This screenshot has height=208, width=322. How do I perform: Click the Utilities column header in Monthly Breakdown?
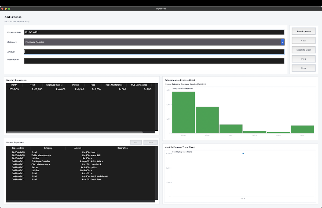75,85
